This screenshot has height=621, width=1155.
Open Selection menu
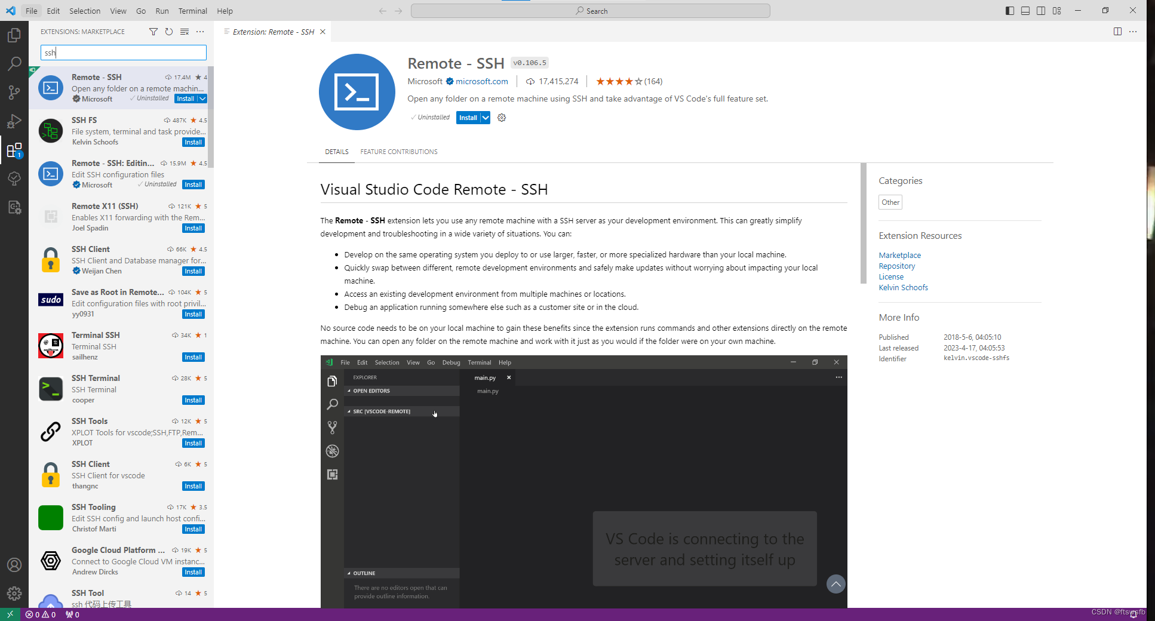pos(85,11)
